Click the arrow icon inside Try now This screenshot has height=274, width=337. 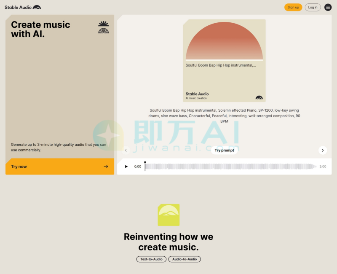click(x=106, y=166)
